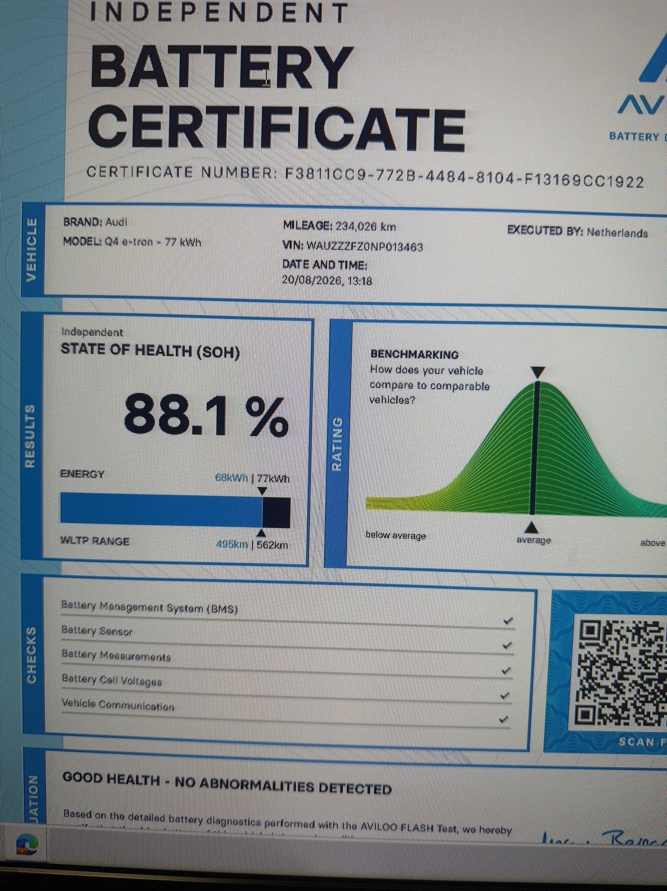Click the 'ENERGY' label
Screen dimensions: 667x891
coord(83,474)
